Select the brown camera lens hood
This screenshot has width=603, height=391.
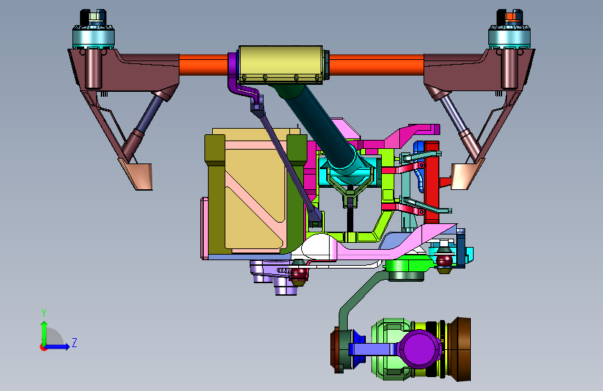(x=459, y=349)
